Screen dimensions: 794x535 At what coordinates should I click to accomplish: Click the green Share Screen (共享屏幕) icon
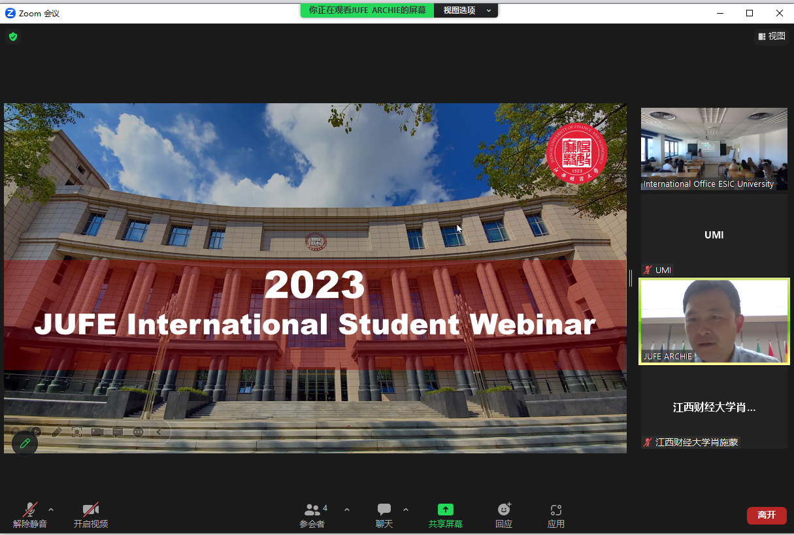(445, 510)
